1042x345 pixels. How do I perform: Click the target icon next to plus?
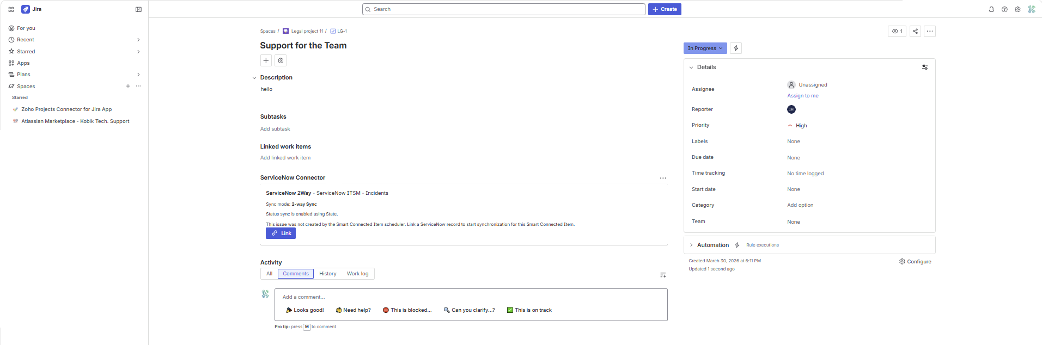(x=281, y=60)
